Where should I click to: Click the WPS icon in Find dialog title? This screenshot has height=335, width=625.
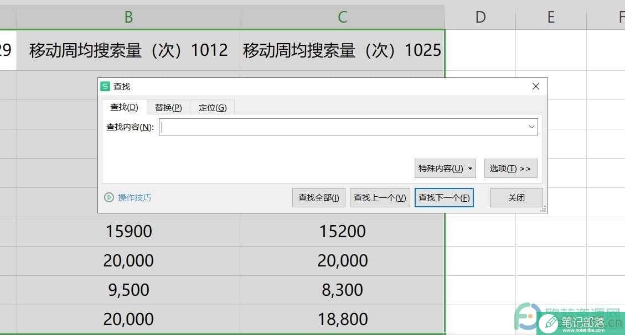[105, 86]
